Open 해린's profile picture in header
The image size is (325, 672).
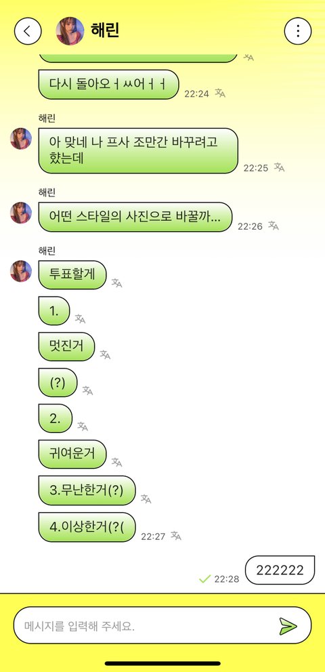(x=70, y=31)
